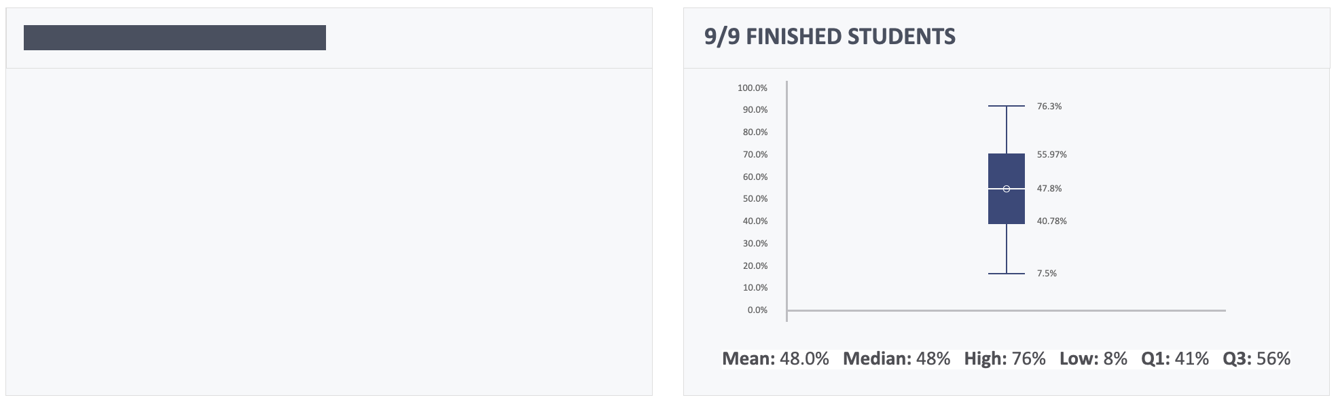Select the 55.97% Q3 data label
The width and height of the screenshot is (1338, 402).
1051,155
